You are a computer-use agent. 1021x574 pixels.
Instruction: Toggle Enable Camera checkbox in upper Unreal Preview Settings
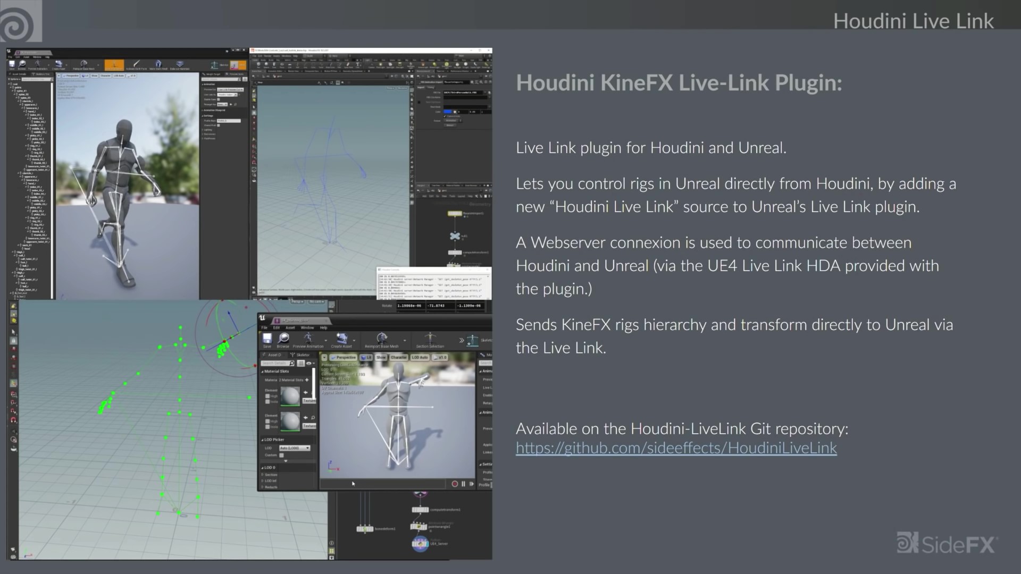[219, 99]
